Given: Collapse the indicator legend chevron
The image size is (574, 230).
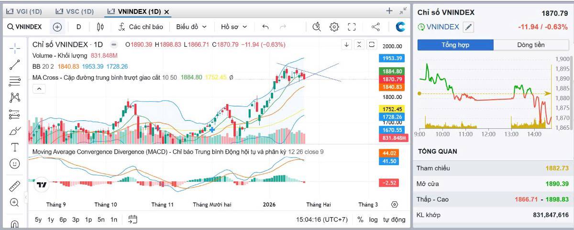Looking at the screenshot, I should 39,88.
